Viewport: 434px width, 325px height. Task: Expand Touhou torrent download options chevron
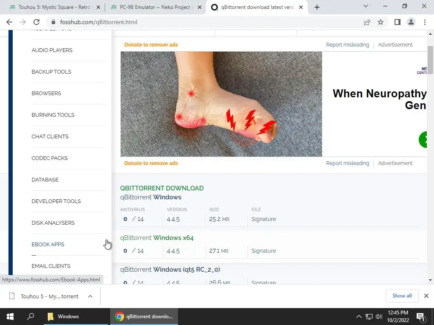point(90,296)
